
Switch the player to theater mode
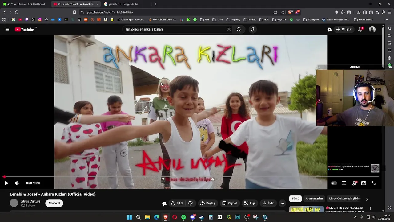pos(364,183)
